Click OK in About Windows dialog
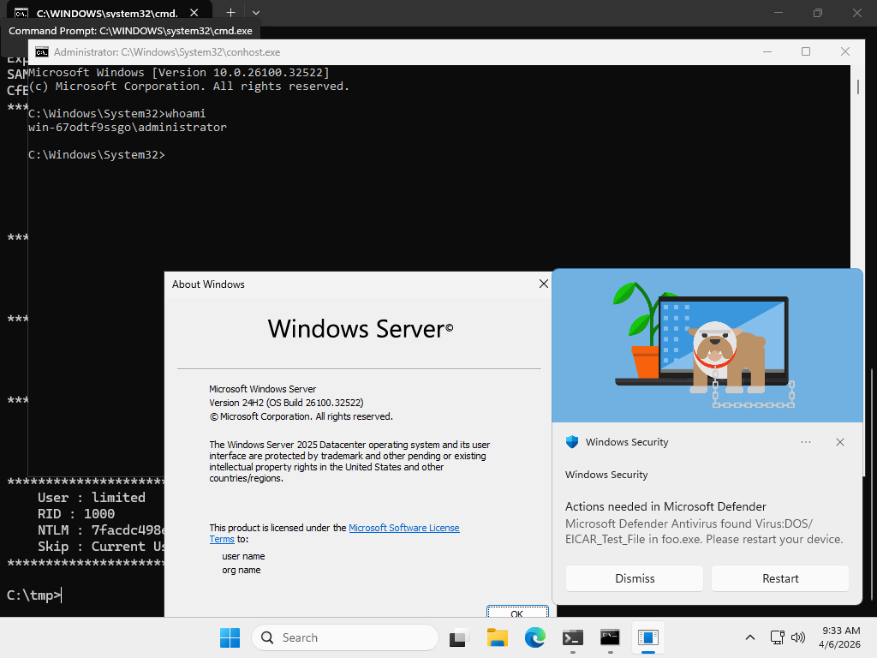 point(516,612)
